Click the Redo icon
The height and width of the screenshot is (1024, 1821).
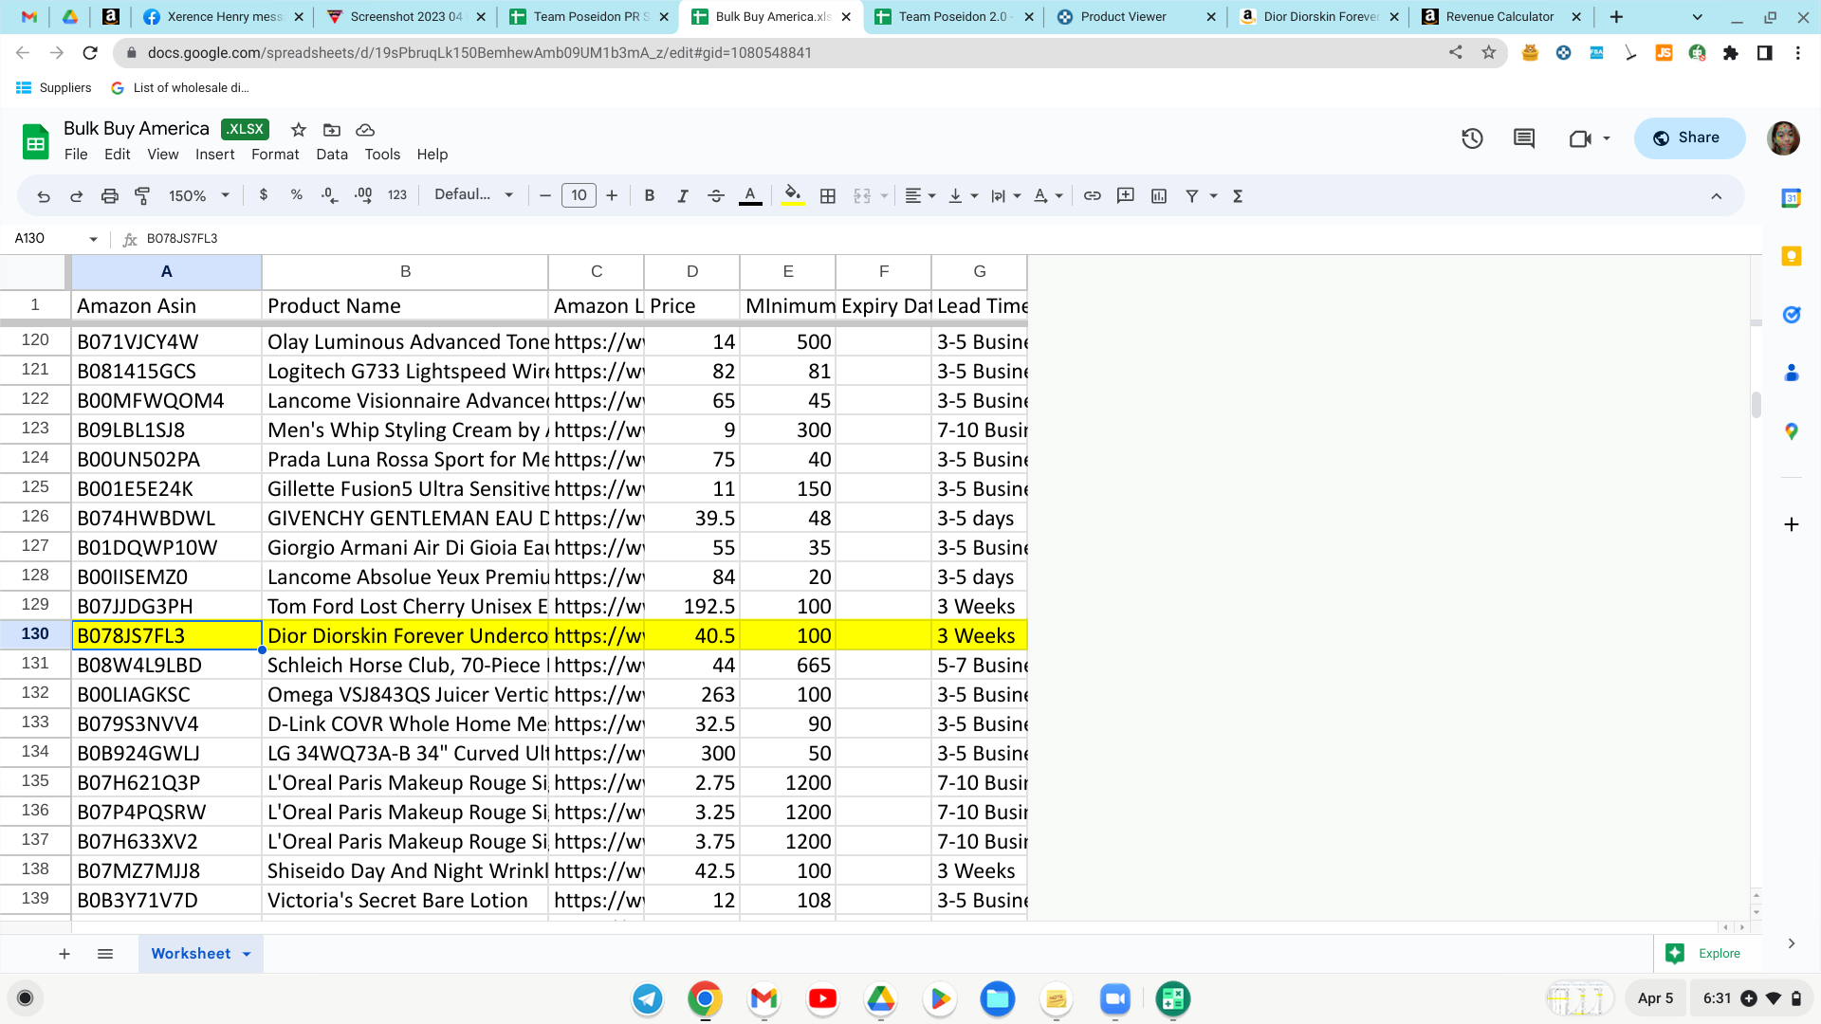click(x=77, y=196)
